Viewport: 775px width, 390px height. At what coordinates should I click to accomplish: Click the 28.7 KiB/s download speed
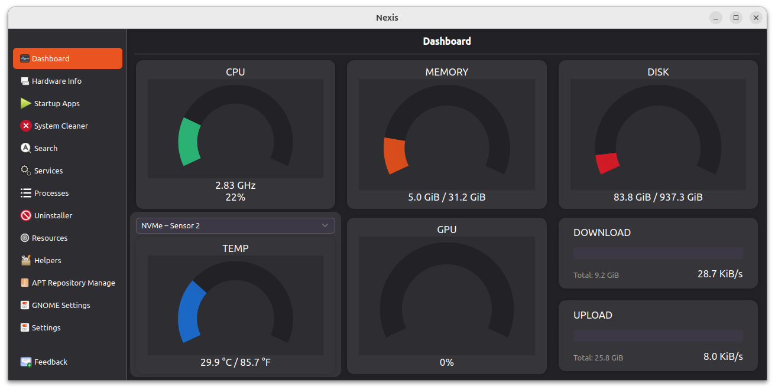720,274
